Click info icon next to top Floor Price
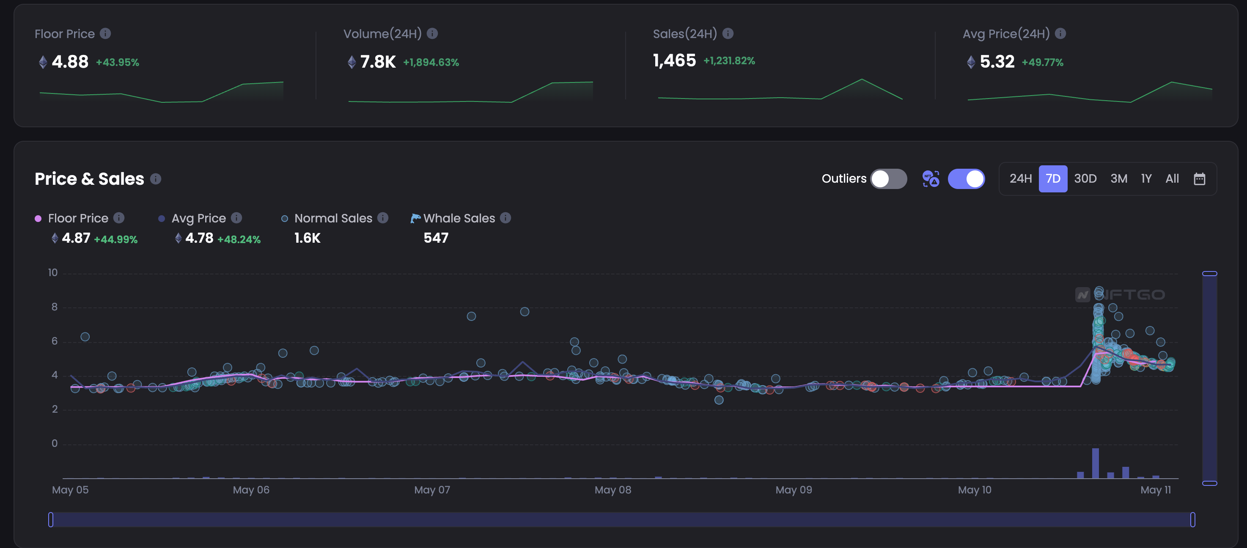The height and width of the screenshot is (548, 1247). coord(105,33)
